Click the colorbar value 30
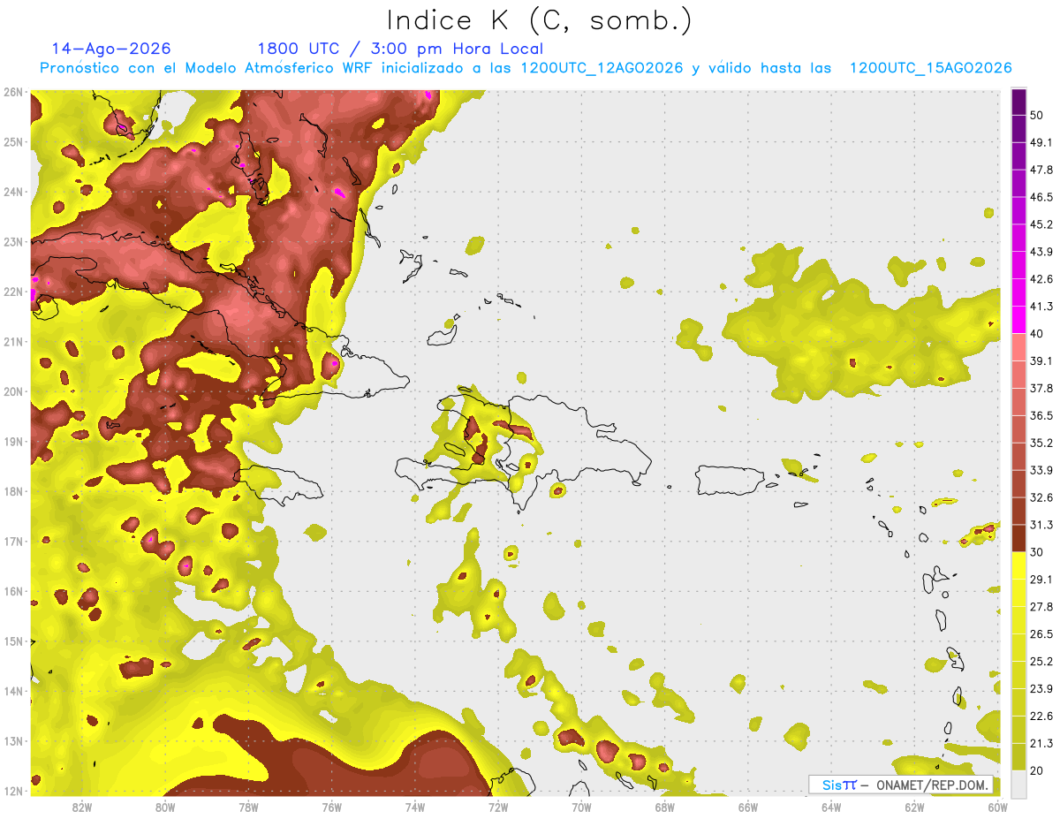The height and width of the screenshot is (819, 1060). (x=1036, y=552)
